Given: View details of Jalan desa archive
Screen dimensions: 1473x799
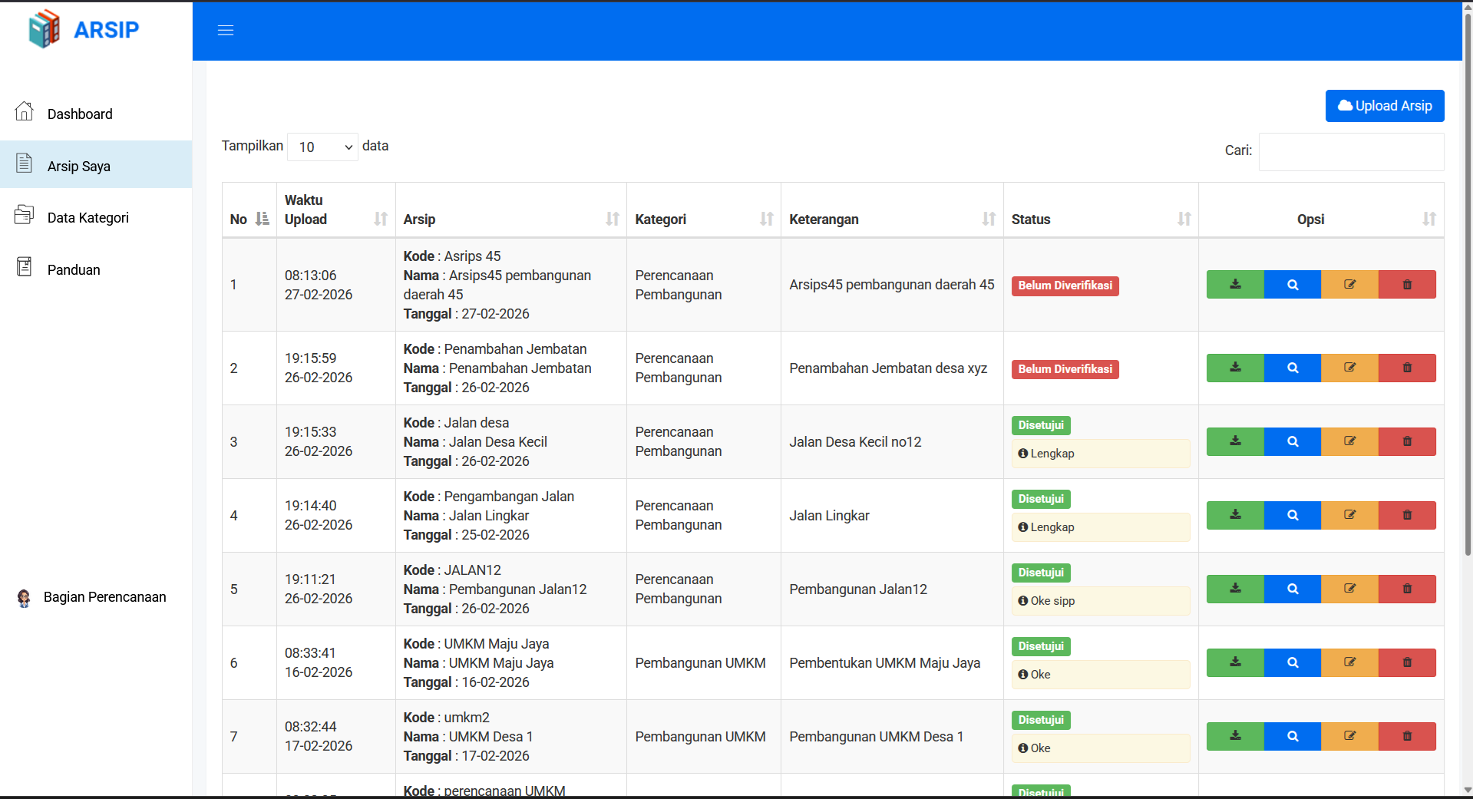Looking at the screenshot, I should coord(1293,441).
